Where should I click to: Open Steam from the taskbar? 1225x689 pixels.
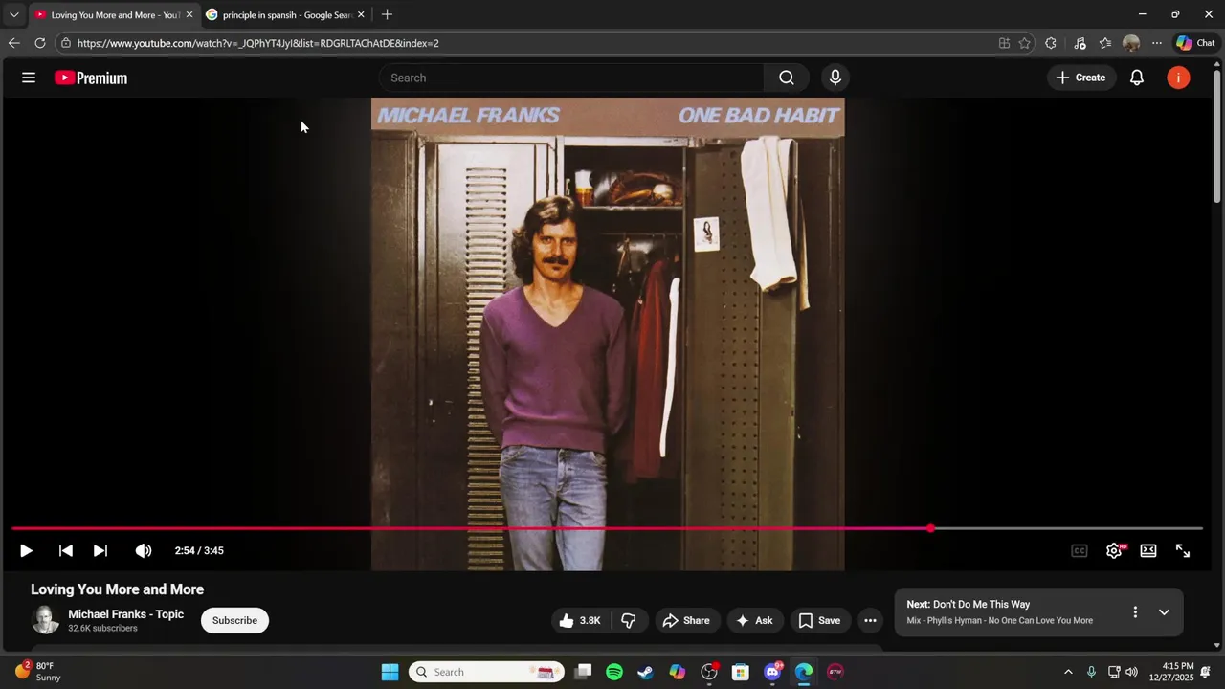[x=646, y=672]
